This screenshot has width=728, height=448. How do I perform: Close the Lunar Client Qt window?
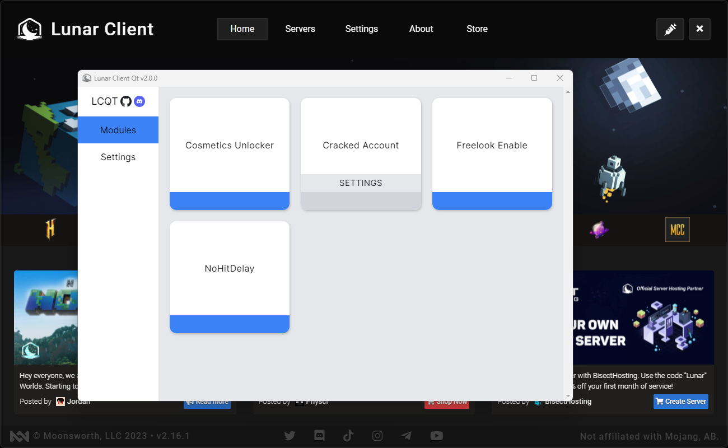click(x=560, y=78)
